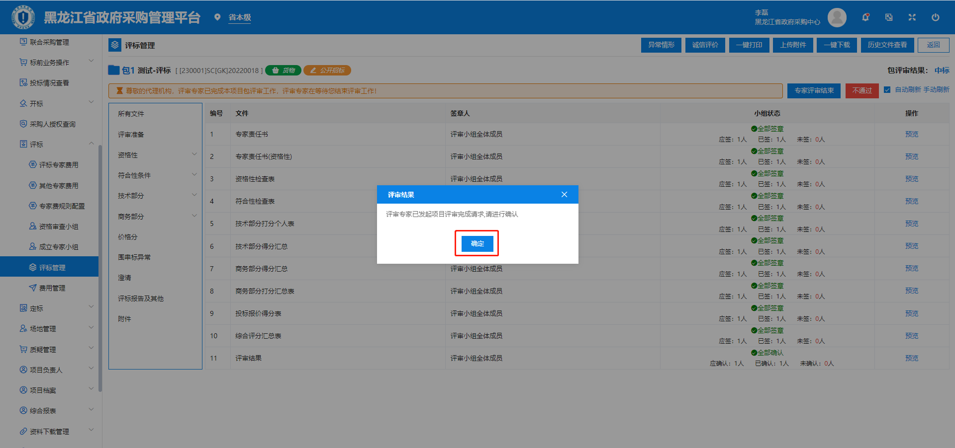Click the blue folder icon beside 包1
The height and width of the screenshot is (448, 955).
coord(114,70)
